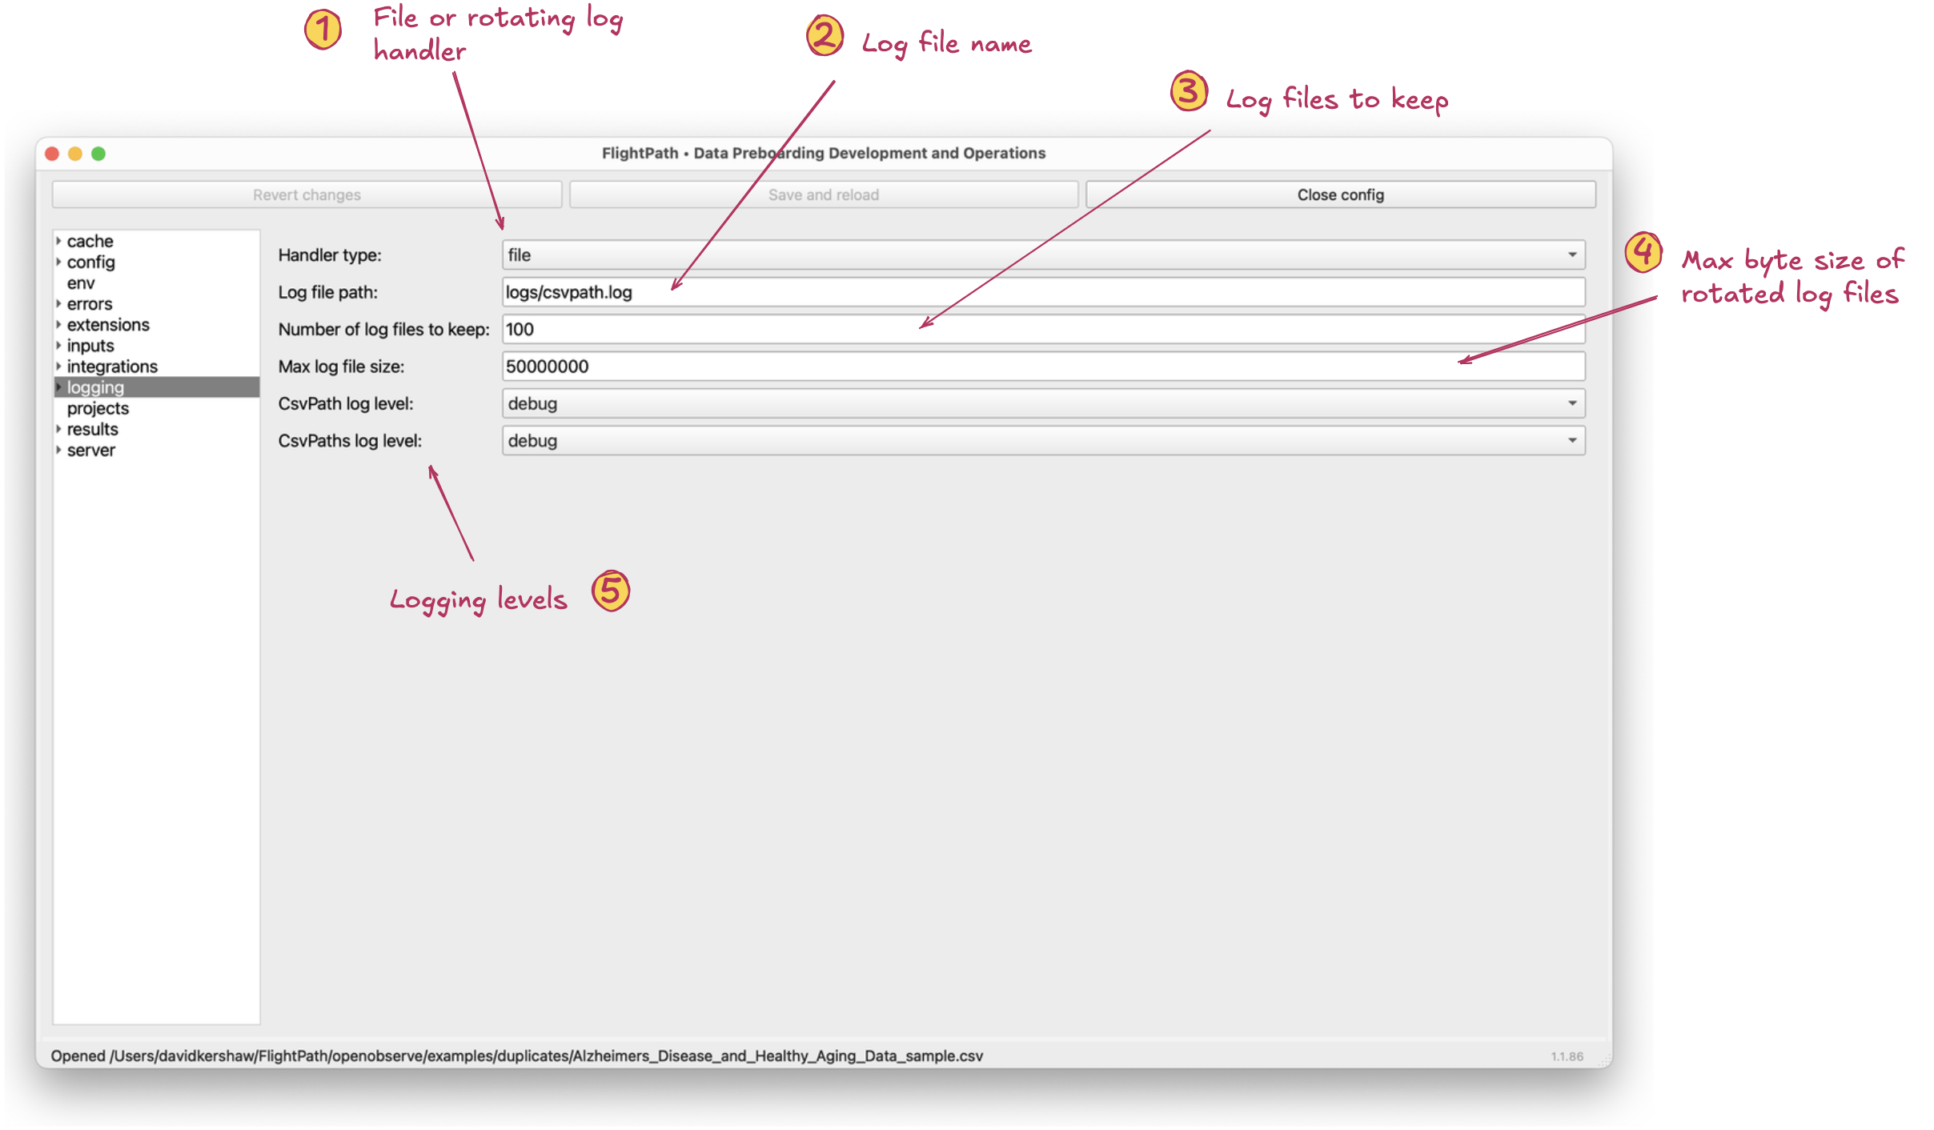Open the CsvPaths log level dropdown
This screenshot has width=1934, height=1130.
click(1042, 441)
